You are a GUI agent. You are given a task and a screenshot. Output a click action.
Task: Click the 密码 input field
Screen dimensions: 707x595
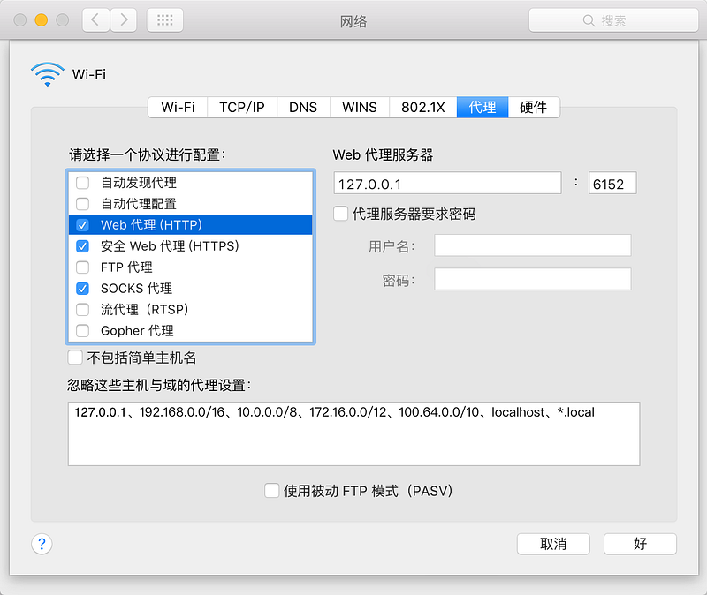[533, 279]
